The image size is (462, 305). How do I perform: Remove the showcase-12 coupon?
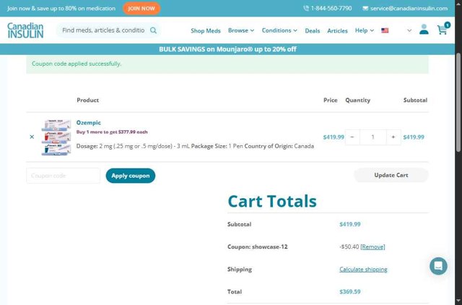coord(372,247)
